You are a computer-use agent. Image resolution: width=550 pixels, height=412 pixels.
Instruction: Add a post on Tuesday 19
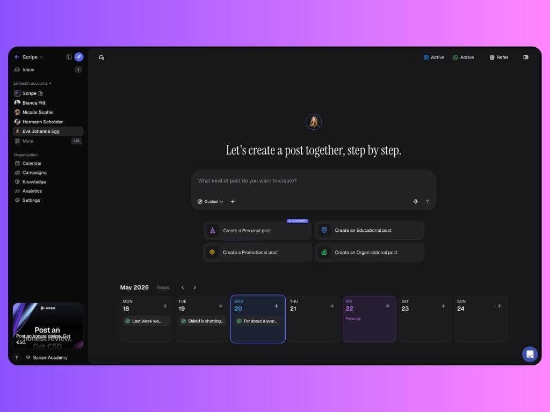(221, 306)
